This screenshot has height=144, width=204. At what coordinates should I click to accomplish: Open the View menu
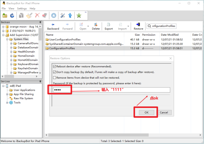click(x=11, y=8)
